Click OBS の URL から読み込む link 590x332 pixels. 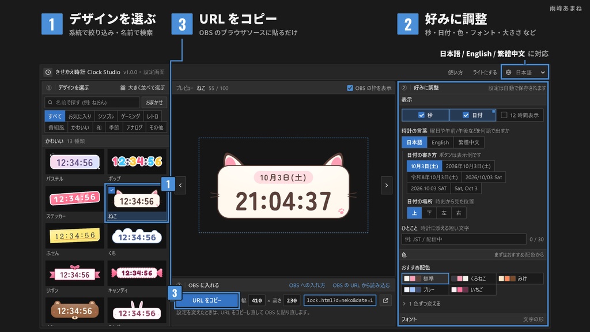click(361, 285)
